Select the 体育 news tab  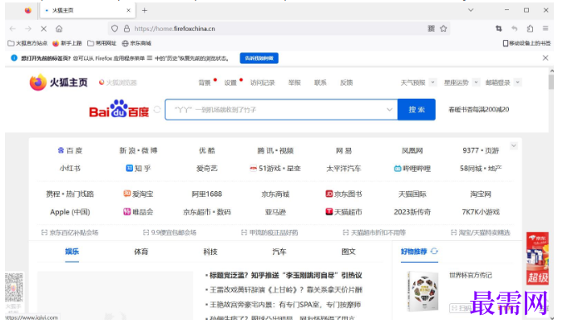click(x=141, y=252)
